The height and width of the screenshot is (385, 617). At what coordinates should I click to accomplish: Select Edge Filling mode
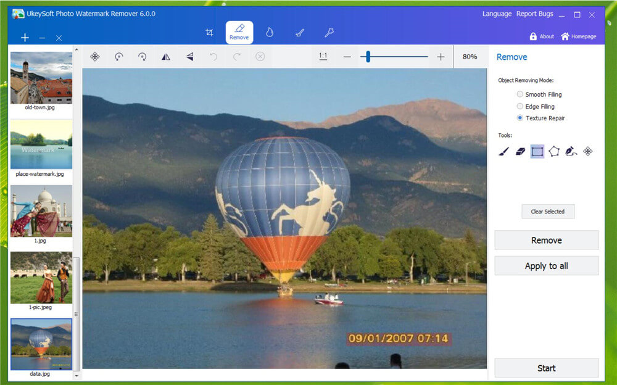pos(520,106)
